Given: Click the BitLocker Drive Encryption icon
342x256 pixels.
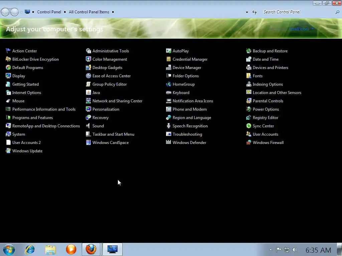Looking at the screenshot, I should [8, 59].
